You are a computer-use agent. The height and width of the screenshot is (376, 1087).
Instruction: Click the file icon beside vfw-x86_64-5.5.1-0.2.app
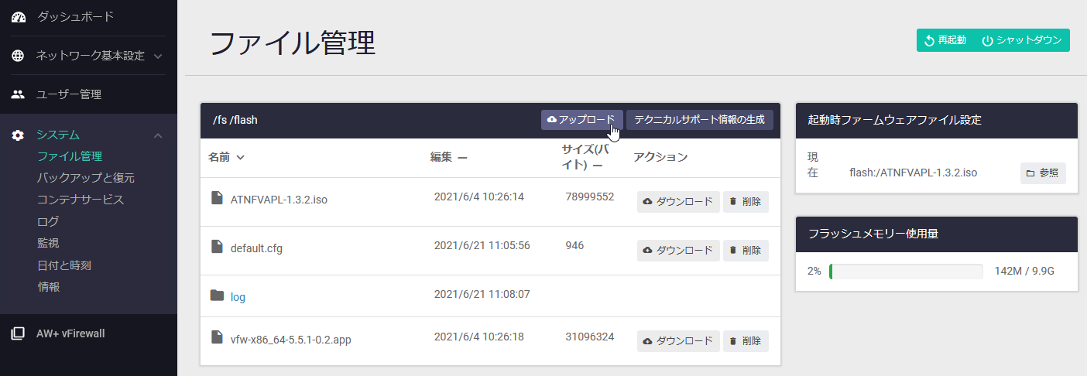point(218,337)
